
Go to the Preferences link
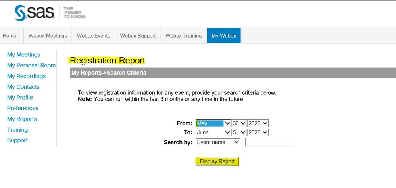[x=23, y=108]
